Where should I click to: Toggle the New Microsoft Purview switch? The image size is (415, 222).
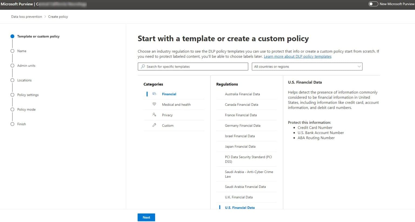(x=373, y=4)
